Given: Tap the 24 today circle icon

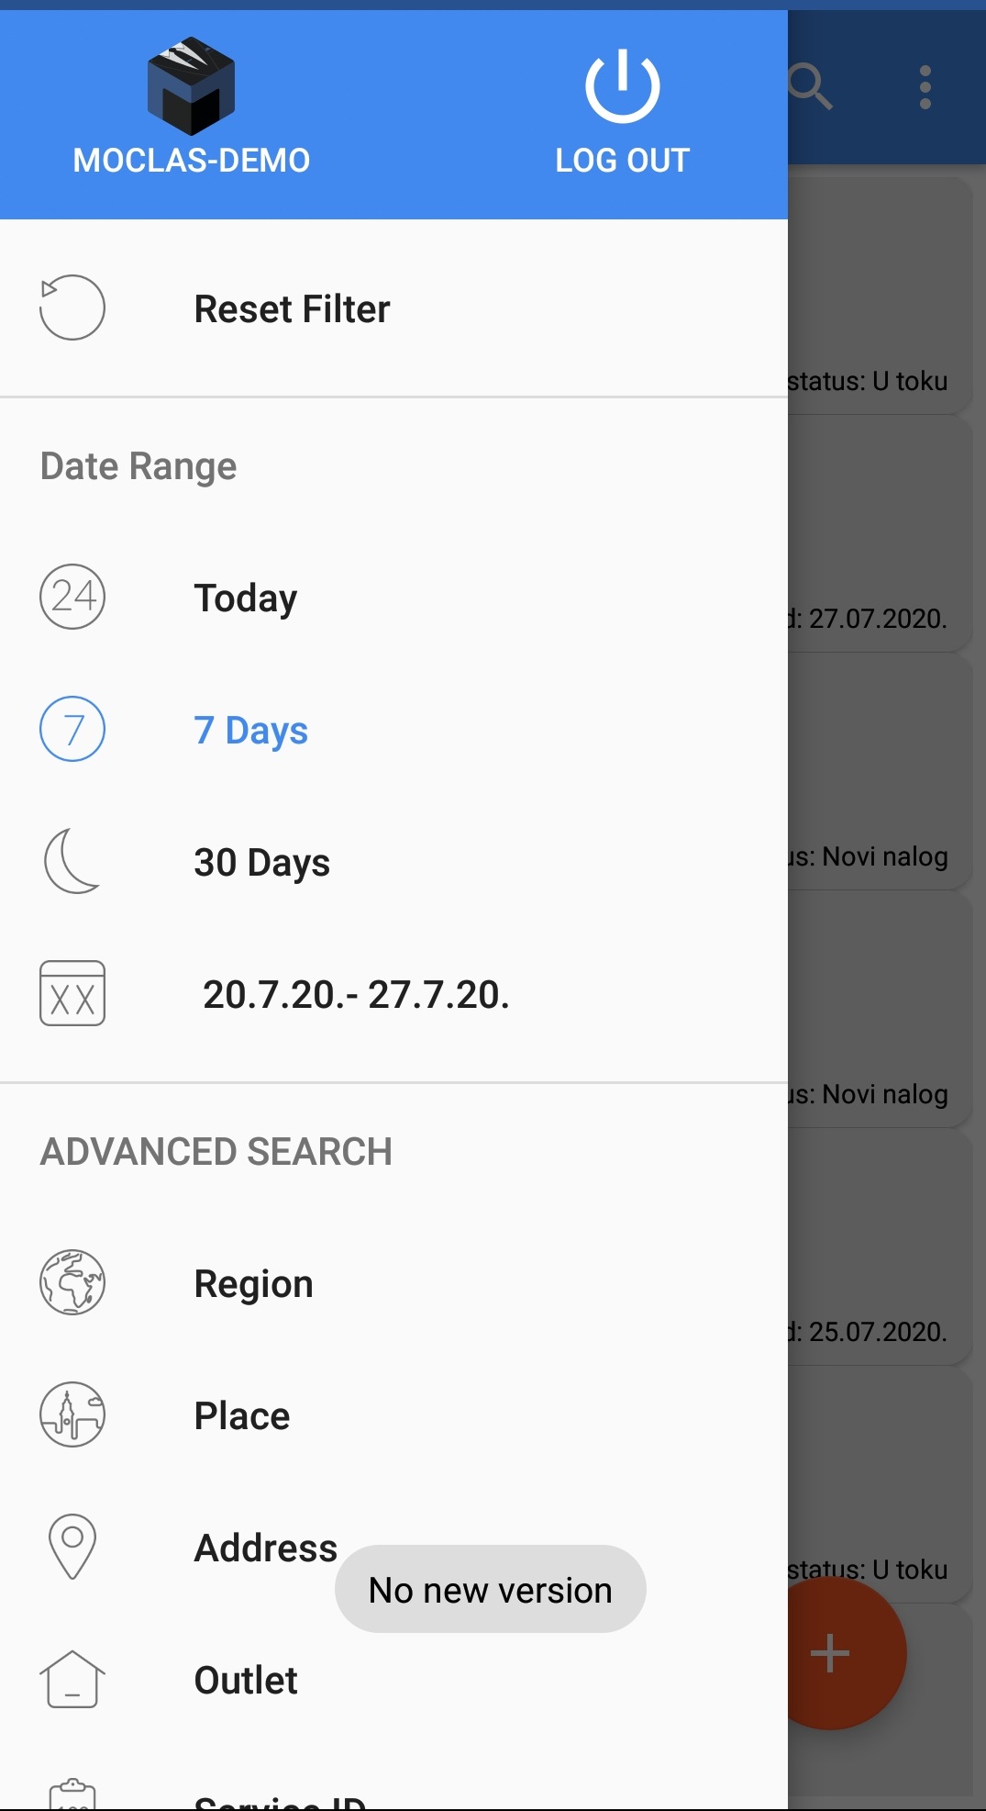Looking at the screenshot, I should tap(72, 597).
